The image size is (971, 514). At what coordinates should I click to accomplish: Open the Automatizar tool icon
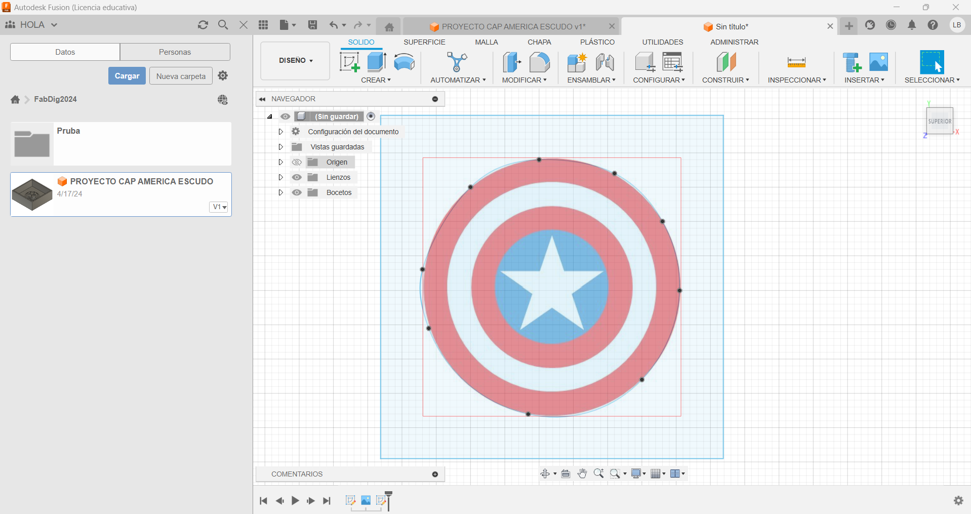[457, 62]
